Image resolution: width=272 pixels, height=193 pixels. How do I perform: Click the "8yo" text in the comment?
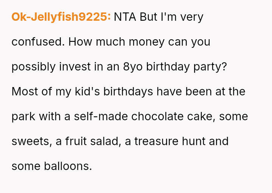tap(133, 67)
